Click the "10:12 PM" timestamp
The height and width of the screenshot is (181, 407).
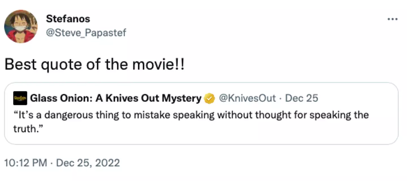[x=26, y=163]
